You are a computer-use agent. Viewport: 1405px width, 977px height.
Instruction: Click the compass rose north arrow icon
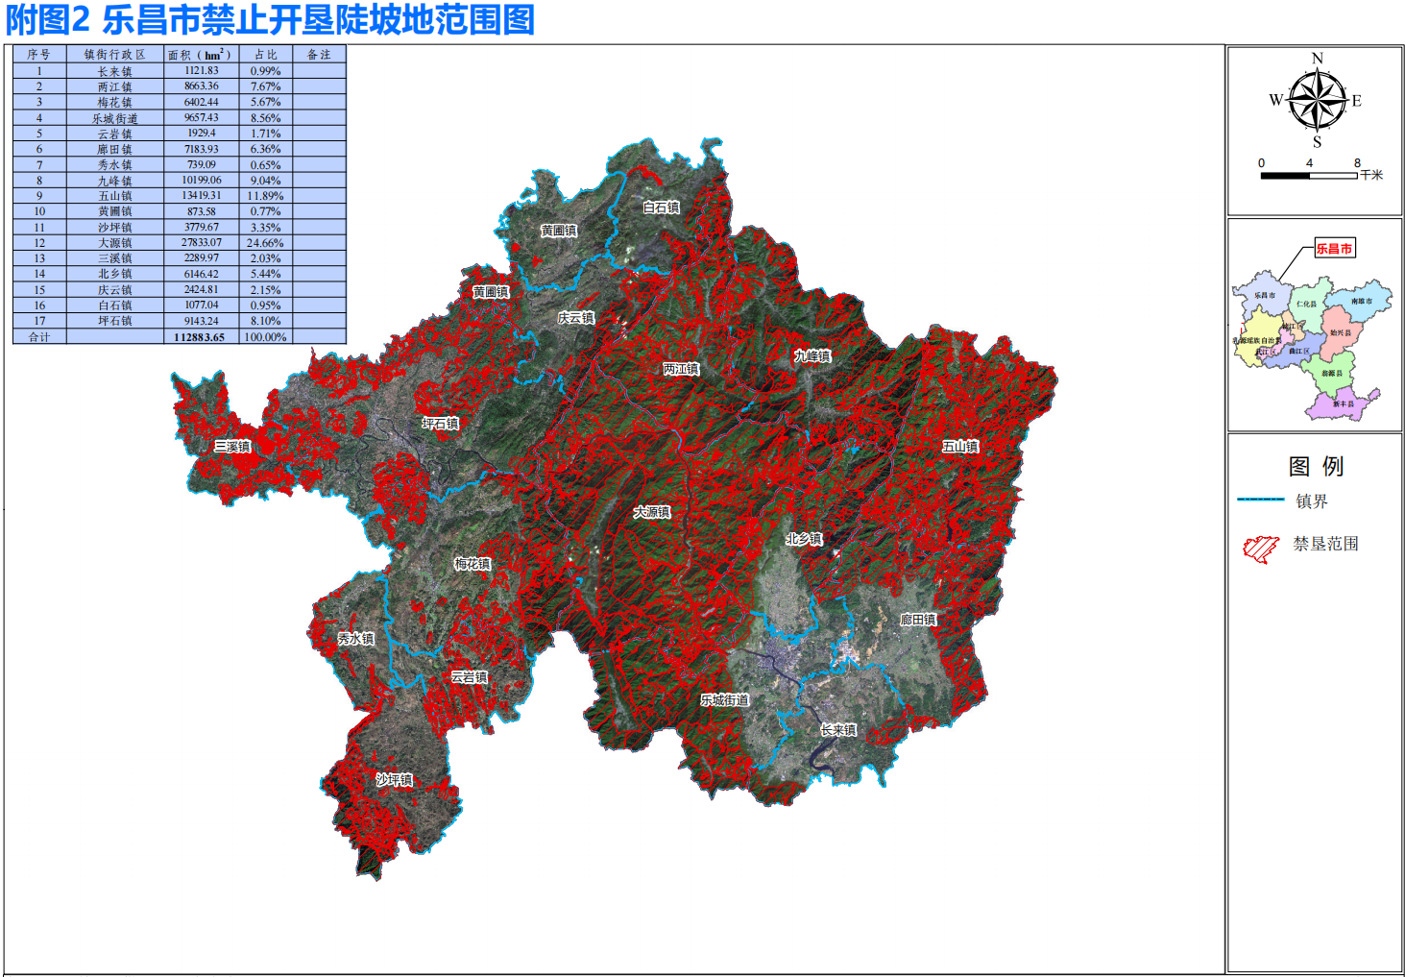[x=1317, y=100]
